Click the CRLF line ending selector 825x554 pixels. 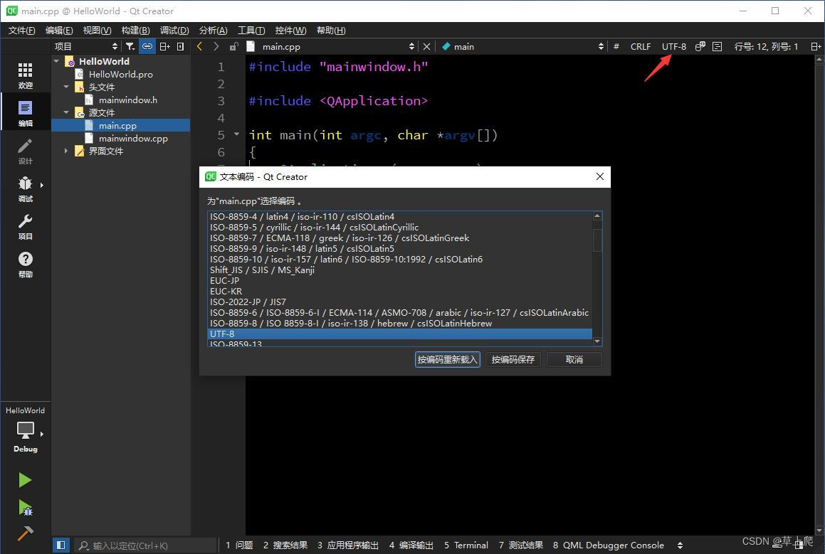[641, 47]
